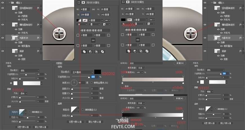Click the black-to-white gradient bar
This screenshot has width=245, height=130.
click(153, 115)
